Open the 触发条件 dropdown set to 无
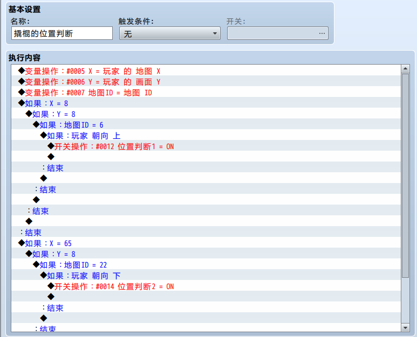Image resolution: width=417 pixels, height=337 pixels. click(170, 33)
